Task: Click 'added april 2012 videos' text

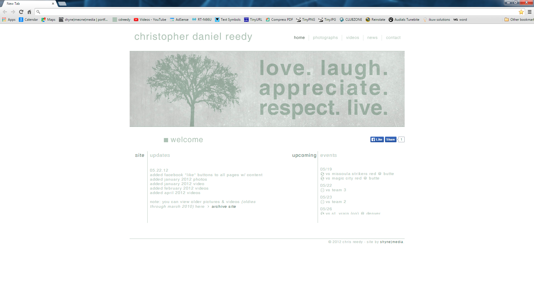Action: (x=175, y=193)
